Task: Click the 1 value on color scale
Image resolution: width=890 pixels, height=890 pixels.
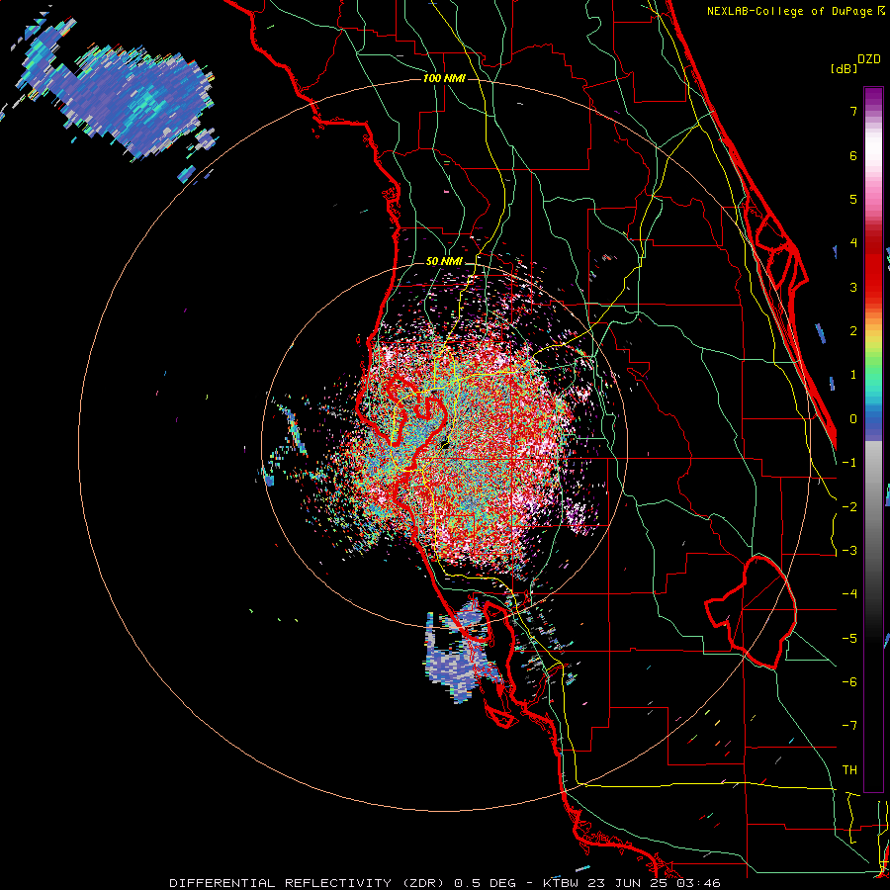Action: [853, 375]
